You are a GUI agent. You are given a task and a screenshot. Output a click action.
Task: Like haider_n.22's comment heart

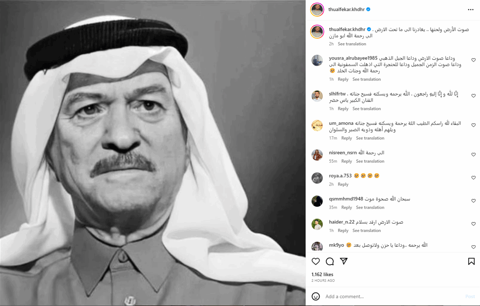point(474,224)
